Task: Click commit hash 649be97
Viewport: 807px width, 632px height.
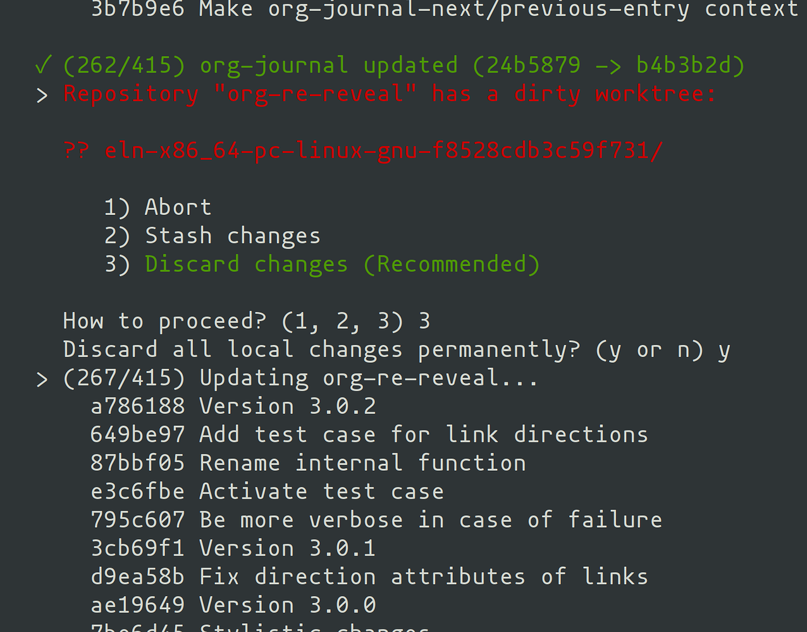Action: coord(138,435)
